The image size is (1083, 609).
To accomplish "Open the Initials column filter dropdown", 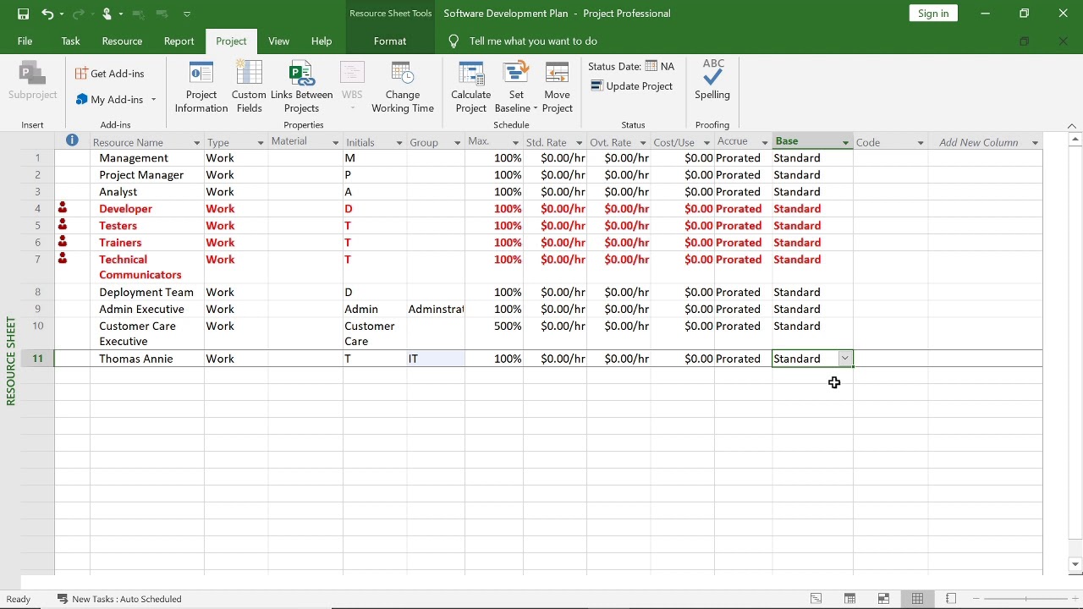I will click(x=399, y=143).
